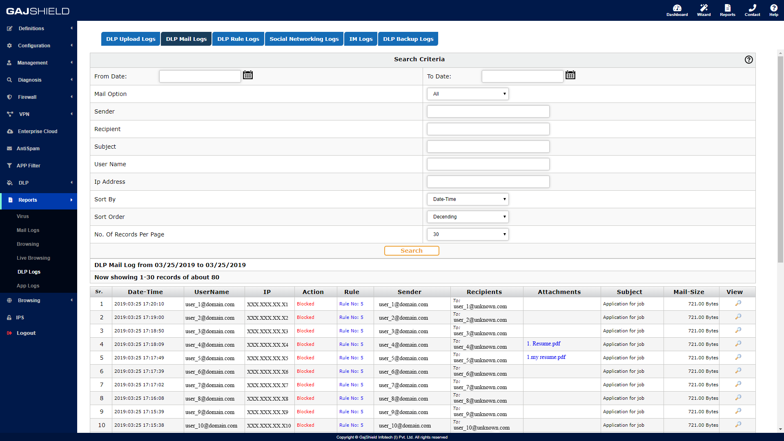The height and width of the screenshot is (441, 784).
Task: Open Reports from the top header
Action: tap(727, 10)
